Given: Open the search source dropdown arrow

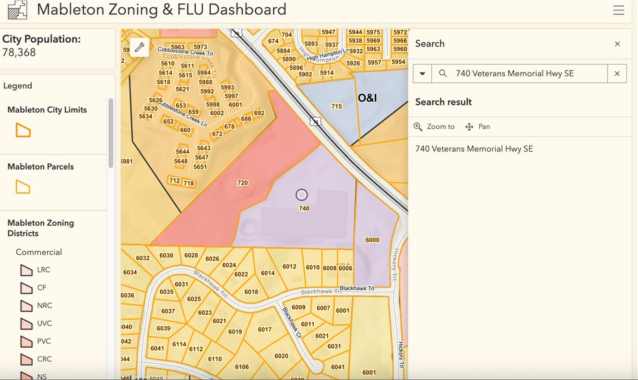Looking at the screenshot, I should click(422, 74).
